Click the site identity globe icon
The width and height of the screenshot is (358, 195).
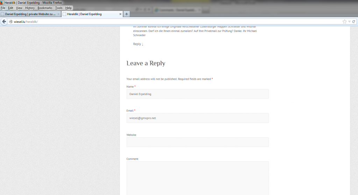click(x=11, y=22)
